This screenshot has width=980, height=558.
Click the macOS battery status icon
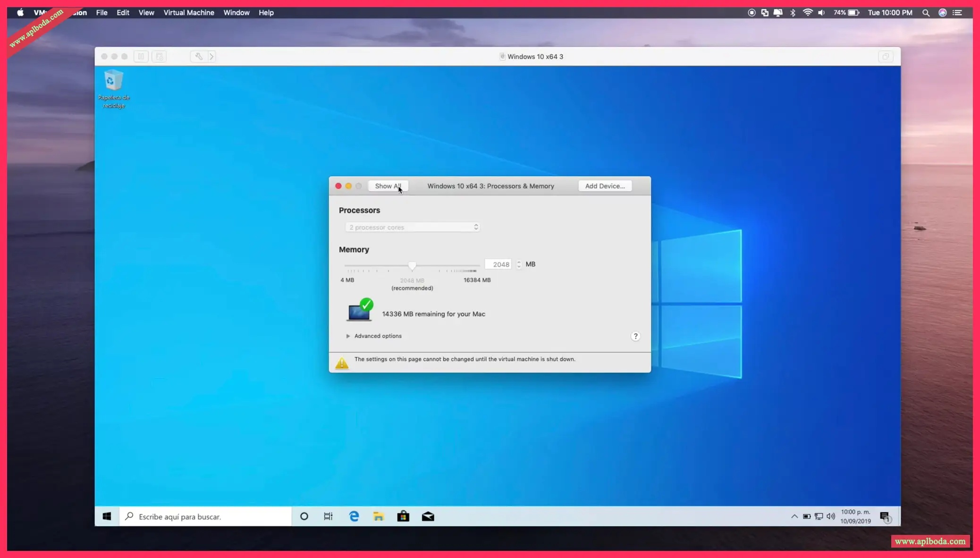click(x=854, y=13)
